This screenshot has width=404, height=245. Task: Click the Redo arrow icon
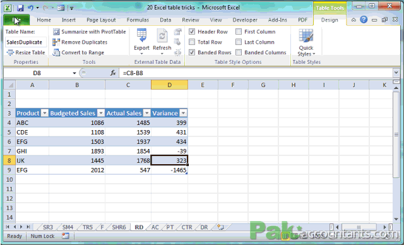(x=45, y=8)
